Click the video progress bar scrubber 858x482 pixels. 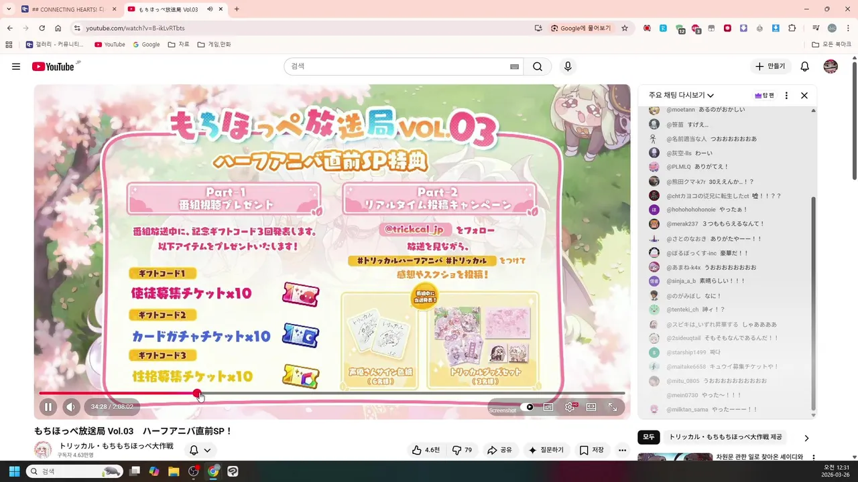point(197,393)
